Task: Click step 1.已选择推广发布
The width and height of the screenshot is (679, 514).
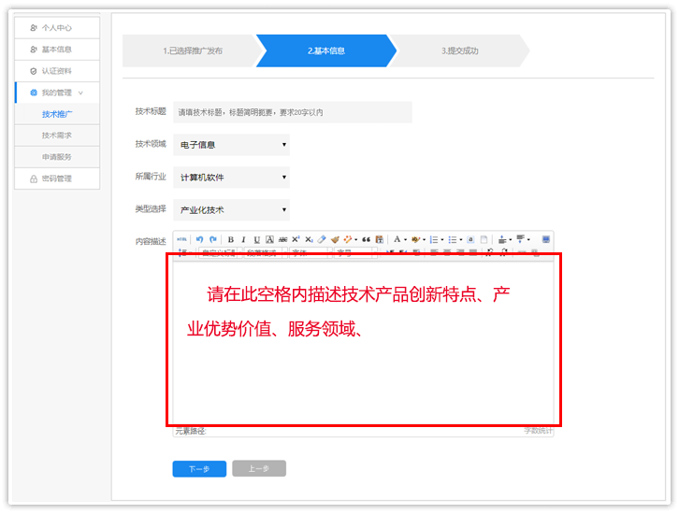Action: click(x=193, y=50)
